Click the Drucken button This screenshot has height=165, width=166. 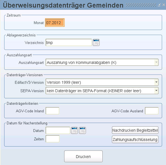click(83, 156)
